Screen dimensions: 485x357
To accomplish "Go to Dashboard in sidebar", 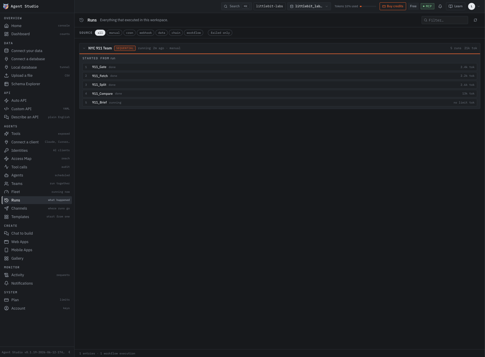I will coord(37,34).
